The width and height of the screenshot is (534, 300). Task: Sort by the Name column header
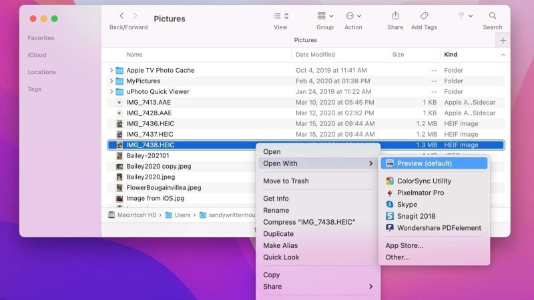coord(135,55)
